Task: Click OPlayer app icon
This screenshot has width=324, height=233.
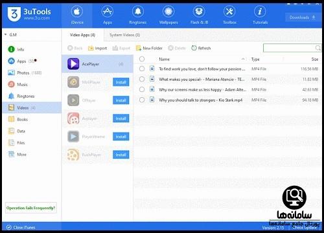Action: (73, 100)
